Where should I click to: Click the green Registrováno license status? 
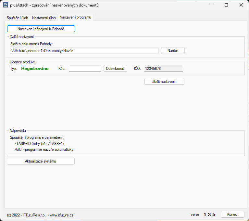pos(35,69)
